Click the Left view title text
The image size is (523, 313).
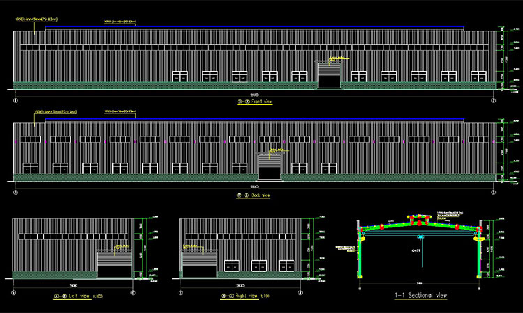(x=72, y=296)
